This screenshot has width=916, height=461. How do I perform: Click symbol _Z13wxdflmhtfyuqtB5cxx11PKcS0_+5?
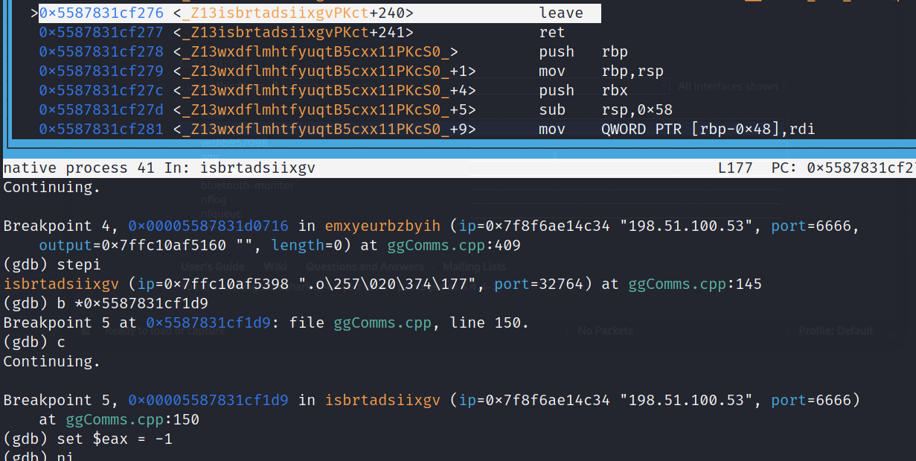[324, 109]
